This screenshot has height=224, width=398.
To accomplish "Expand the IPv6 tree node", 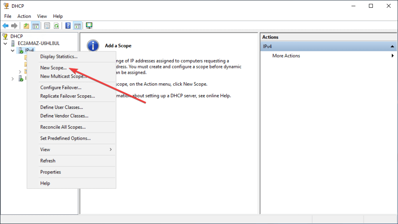I will click(x=12, y=79).
